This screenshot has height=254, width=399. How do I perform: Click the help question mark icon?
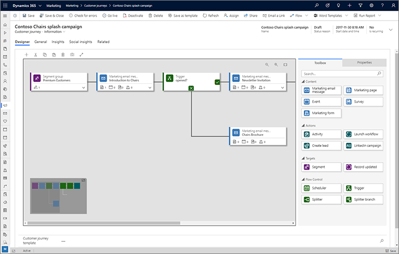coord(382,6)
